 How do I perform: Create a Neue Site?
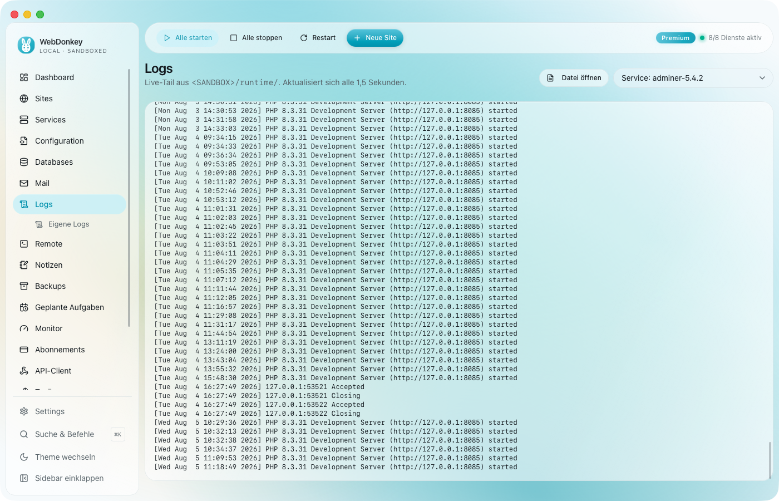point(375,38)
